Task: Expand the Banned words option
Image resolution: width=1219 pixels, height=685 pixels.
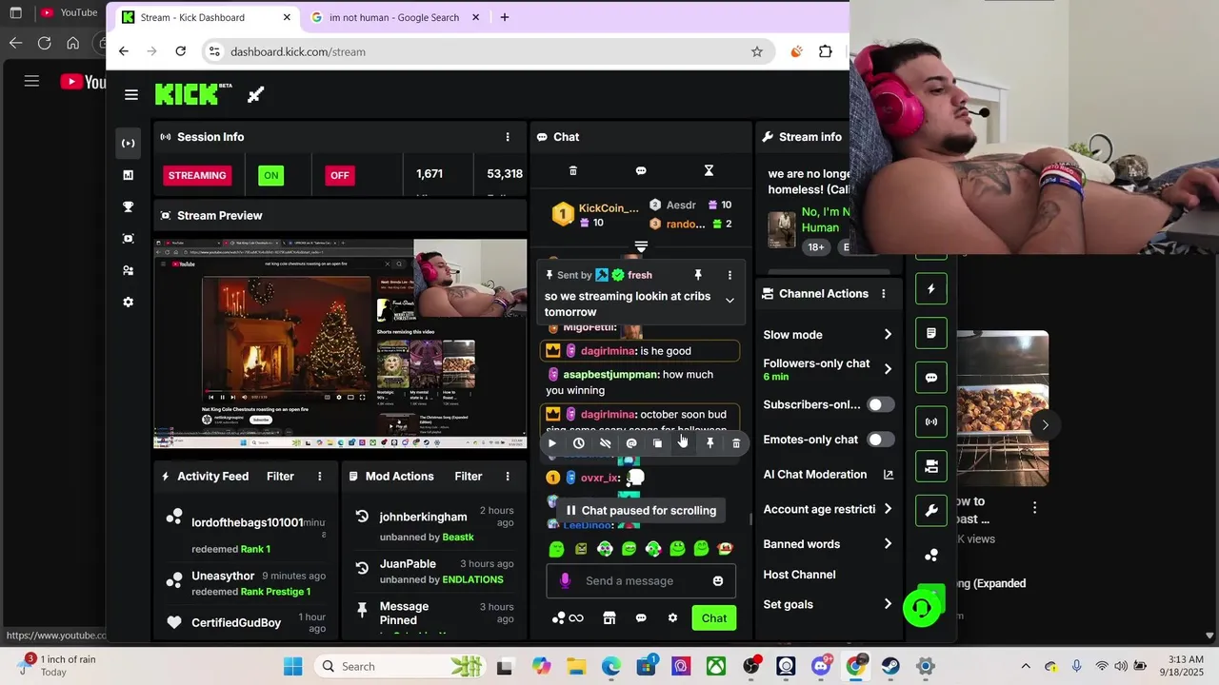Action: point(829,544)
